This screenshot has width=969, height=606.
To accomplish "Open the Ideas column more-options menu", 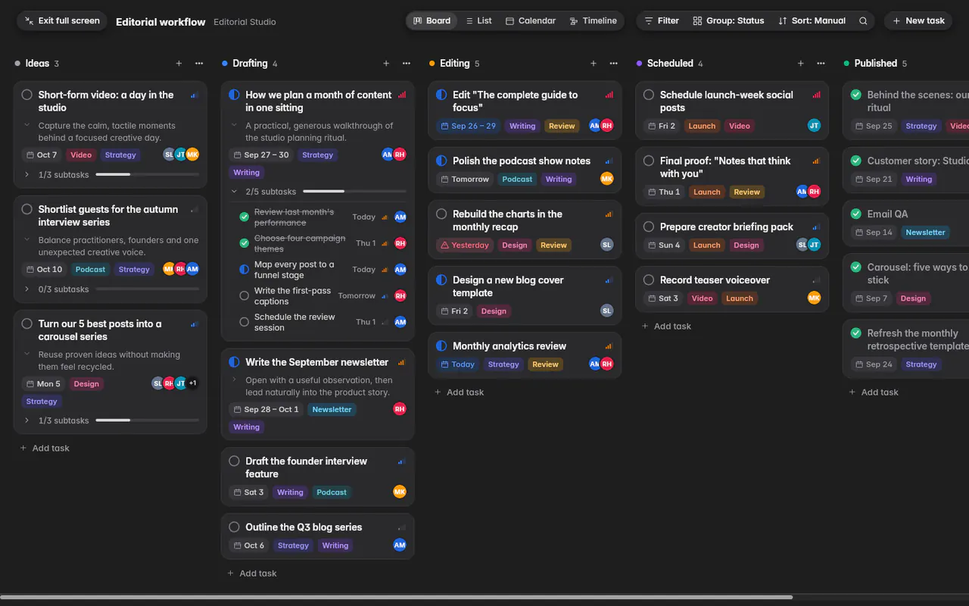I will click(199, 64).
